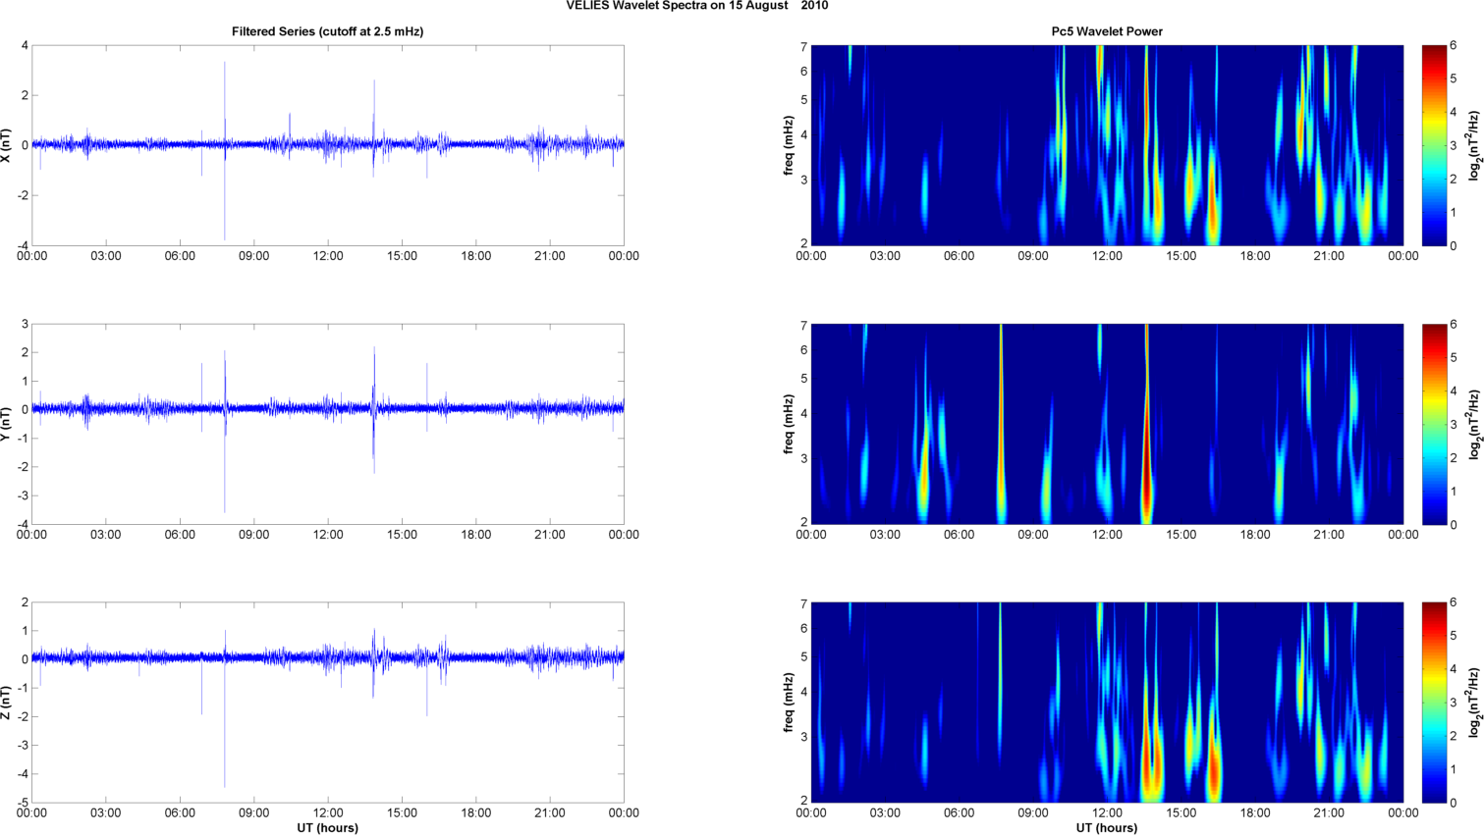
Task: Click the '3' tick on the middle colorbar
Action: 1454,424
